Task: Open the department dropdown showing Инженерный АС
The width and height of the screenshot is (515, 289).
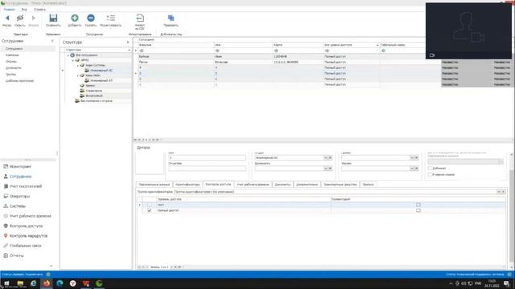Action: coord(325,158)
